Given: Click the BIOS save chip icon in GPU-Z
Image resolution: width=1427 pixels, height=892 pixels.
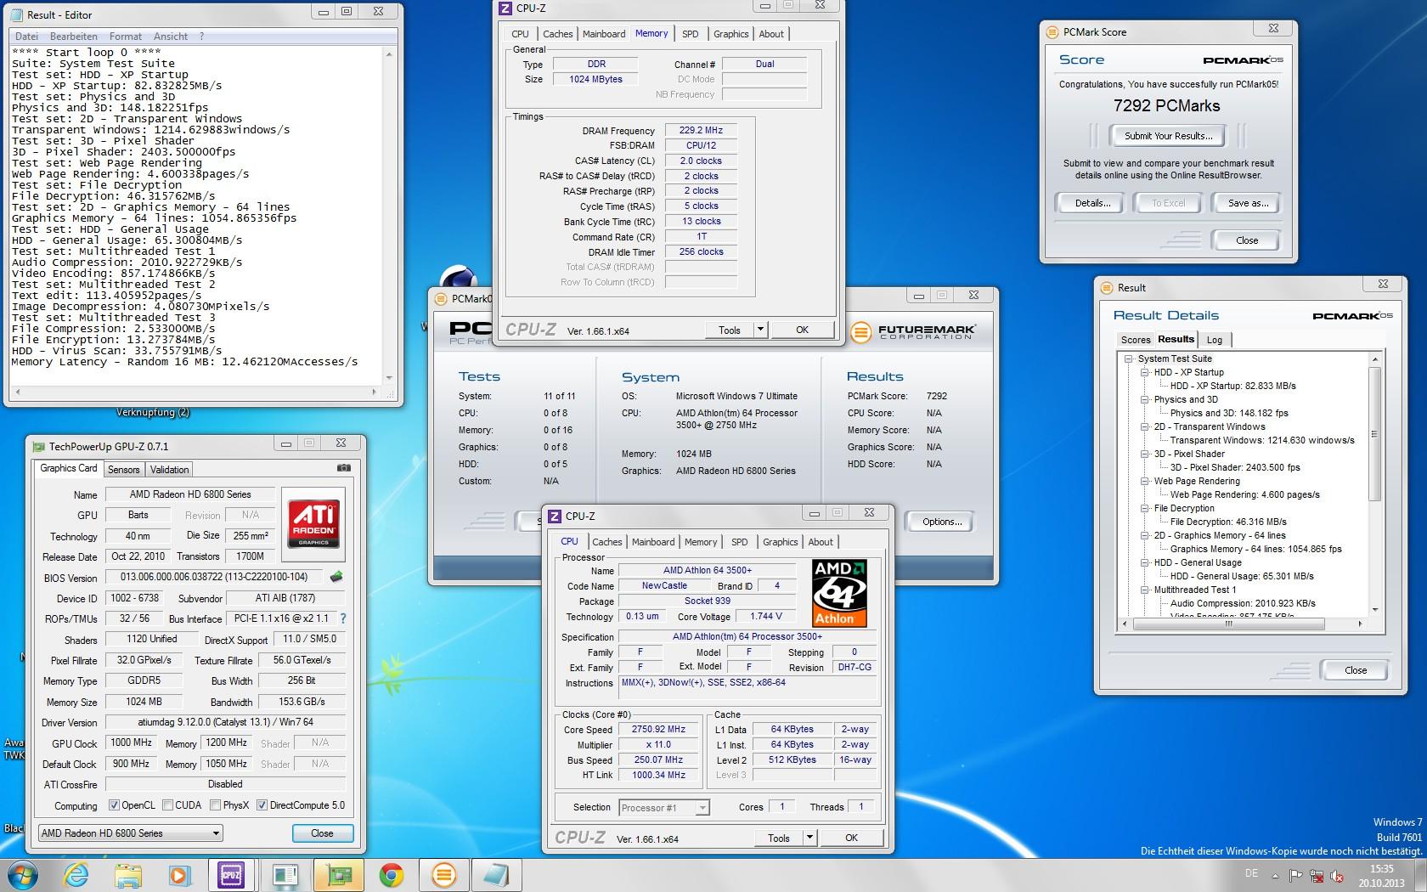Looking at the screenshot, I should tap(336, 577).
